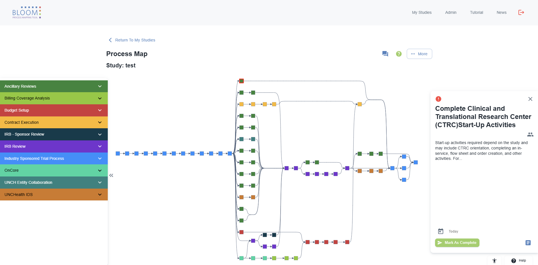The width and height of the screenshot is (538, 265).
Task: Open the calendar icon next to Today
Action: pos(440,231)
